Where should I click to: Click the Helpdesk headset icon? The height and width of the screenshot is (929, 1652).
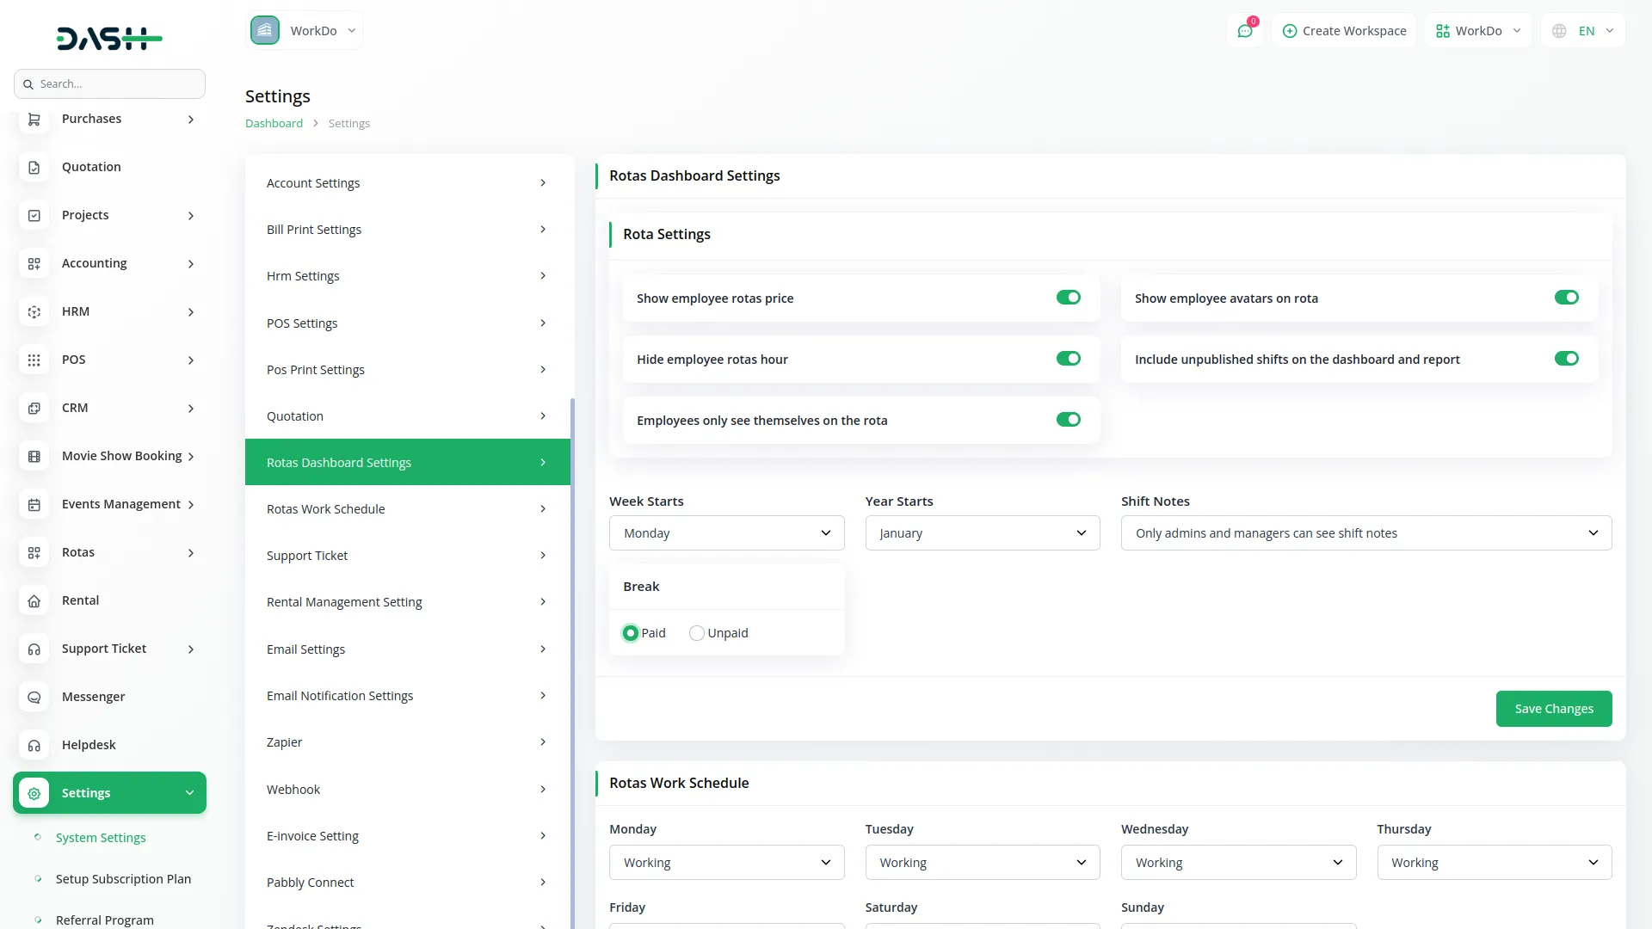pyautogui.click(x=34, y=746)
